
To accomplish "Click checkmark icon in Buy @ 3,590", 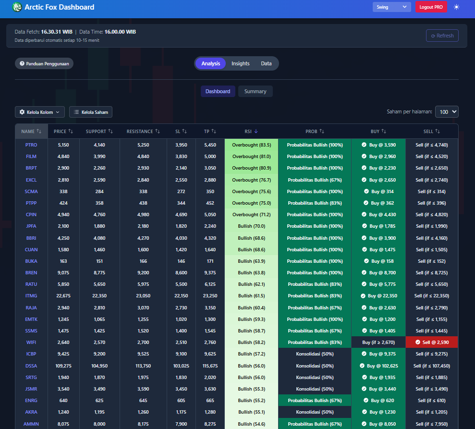I will pos(364,145).
